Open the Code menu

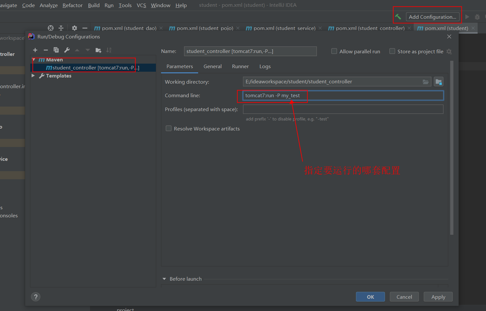click(x=28, y=5)
